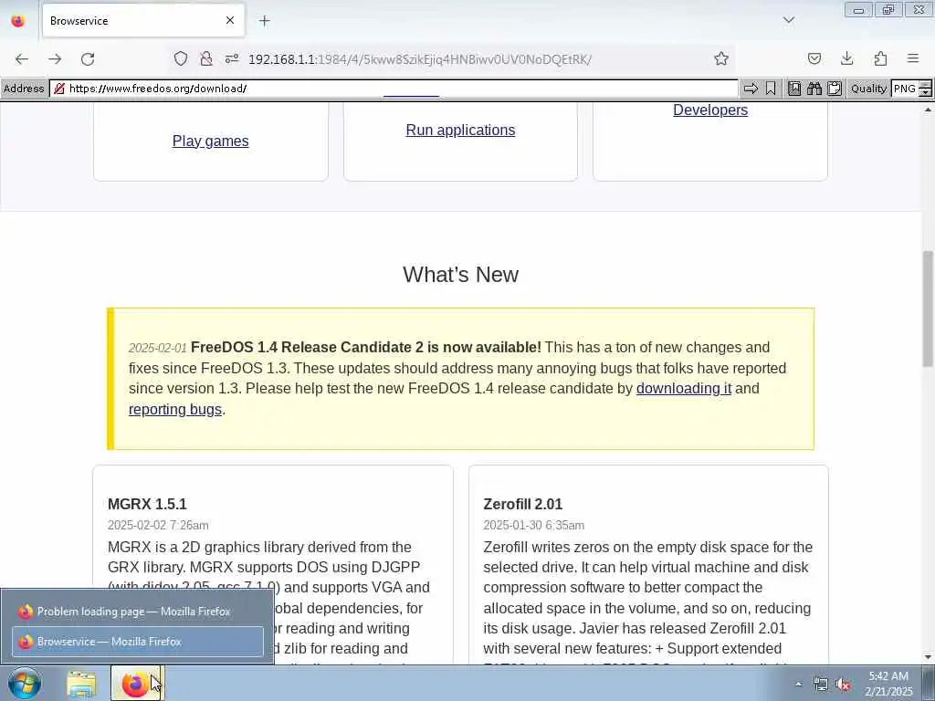The image size is (935, 701).
Task: Open the Play games link
Action: click(x=211, y=141)
